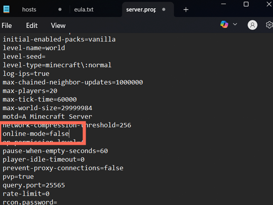Expand the Copilot dropdown arrow

click(x=235, y=24)
